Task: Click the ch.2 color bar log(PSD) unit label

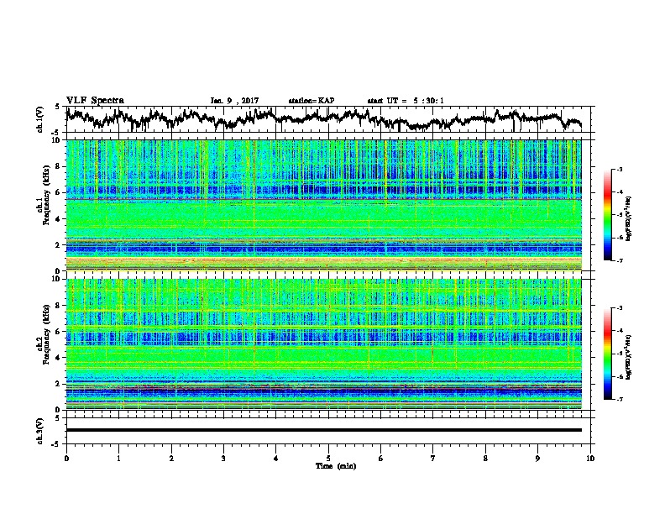Action: (629, 358)
